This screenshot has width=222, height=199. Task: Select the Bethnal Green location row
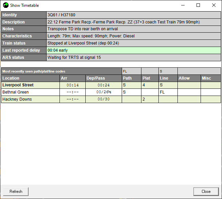click(x=16, y=92)
